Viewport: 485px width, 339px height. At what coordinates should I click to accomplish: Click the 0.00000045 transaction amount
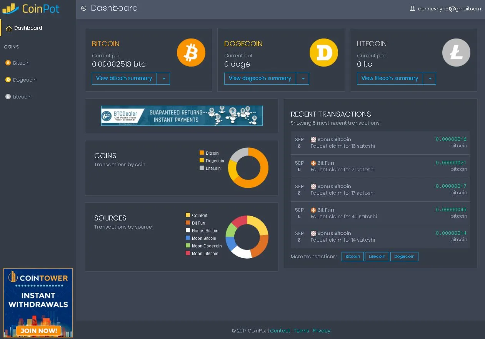(451, 210)
